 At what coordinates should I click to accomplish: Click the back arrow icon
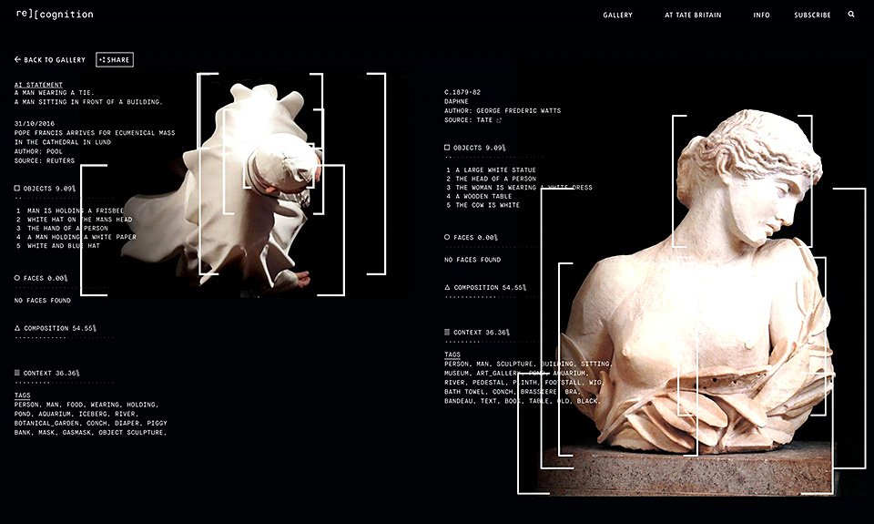point(17,59)
